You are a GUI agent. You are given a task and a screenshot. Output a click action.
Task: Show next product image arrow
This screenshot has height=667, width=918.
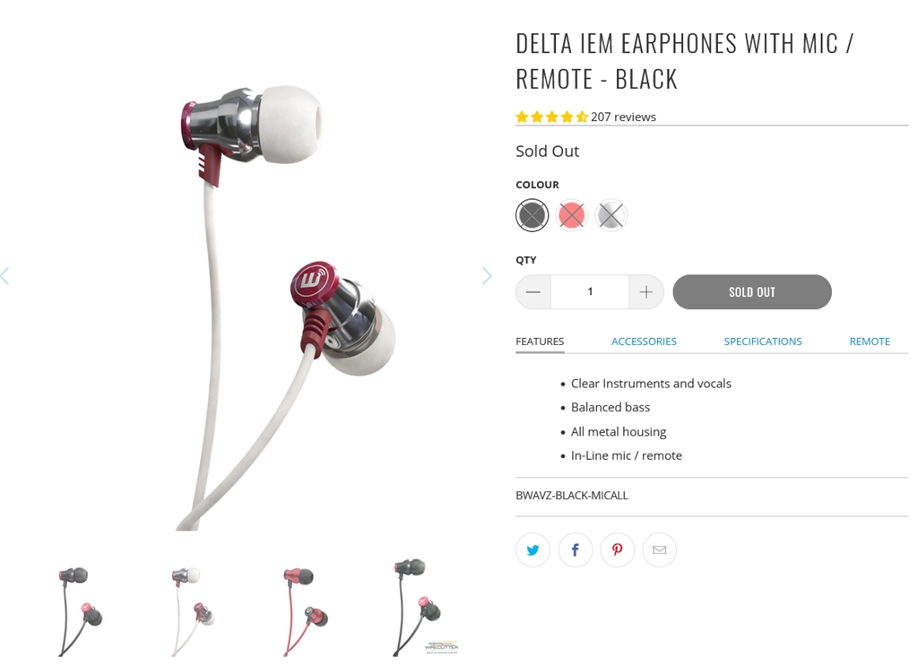[x=487, y=276]
